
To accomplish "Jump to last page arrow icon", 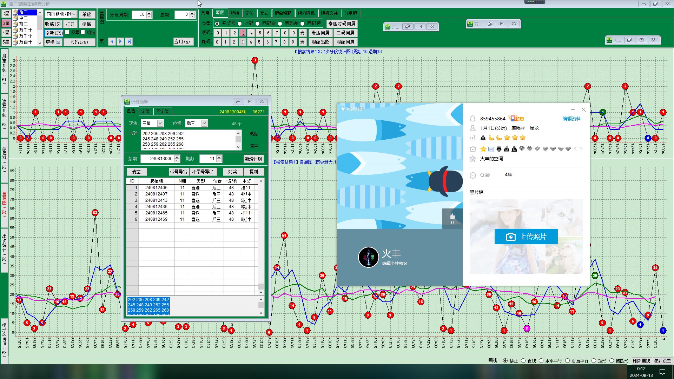I will (x=129, y=41).
